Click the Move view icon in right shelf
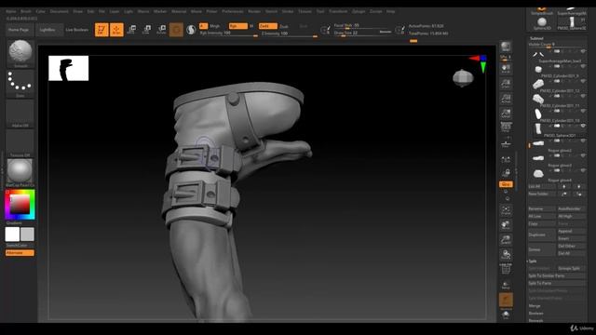This screenshot has width=596, height=335. 506,225
